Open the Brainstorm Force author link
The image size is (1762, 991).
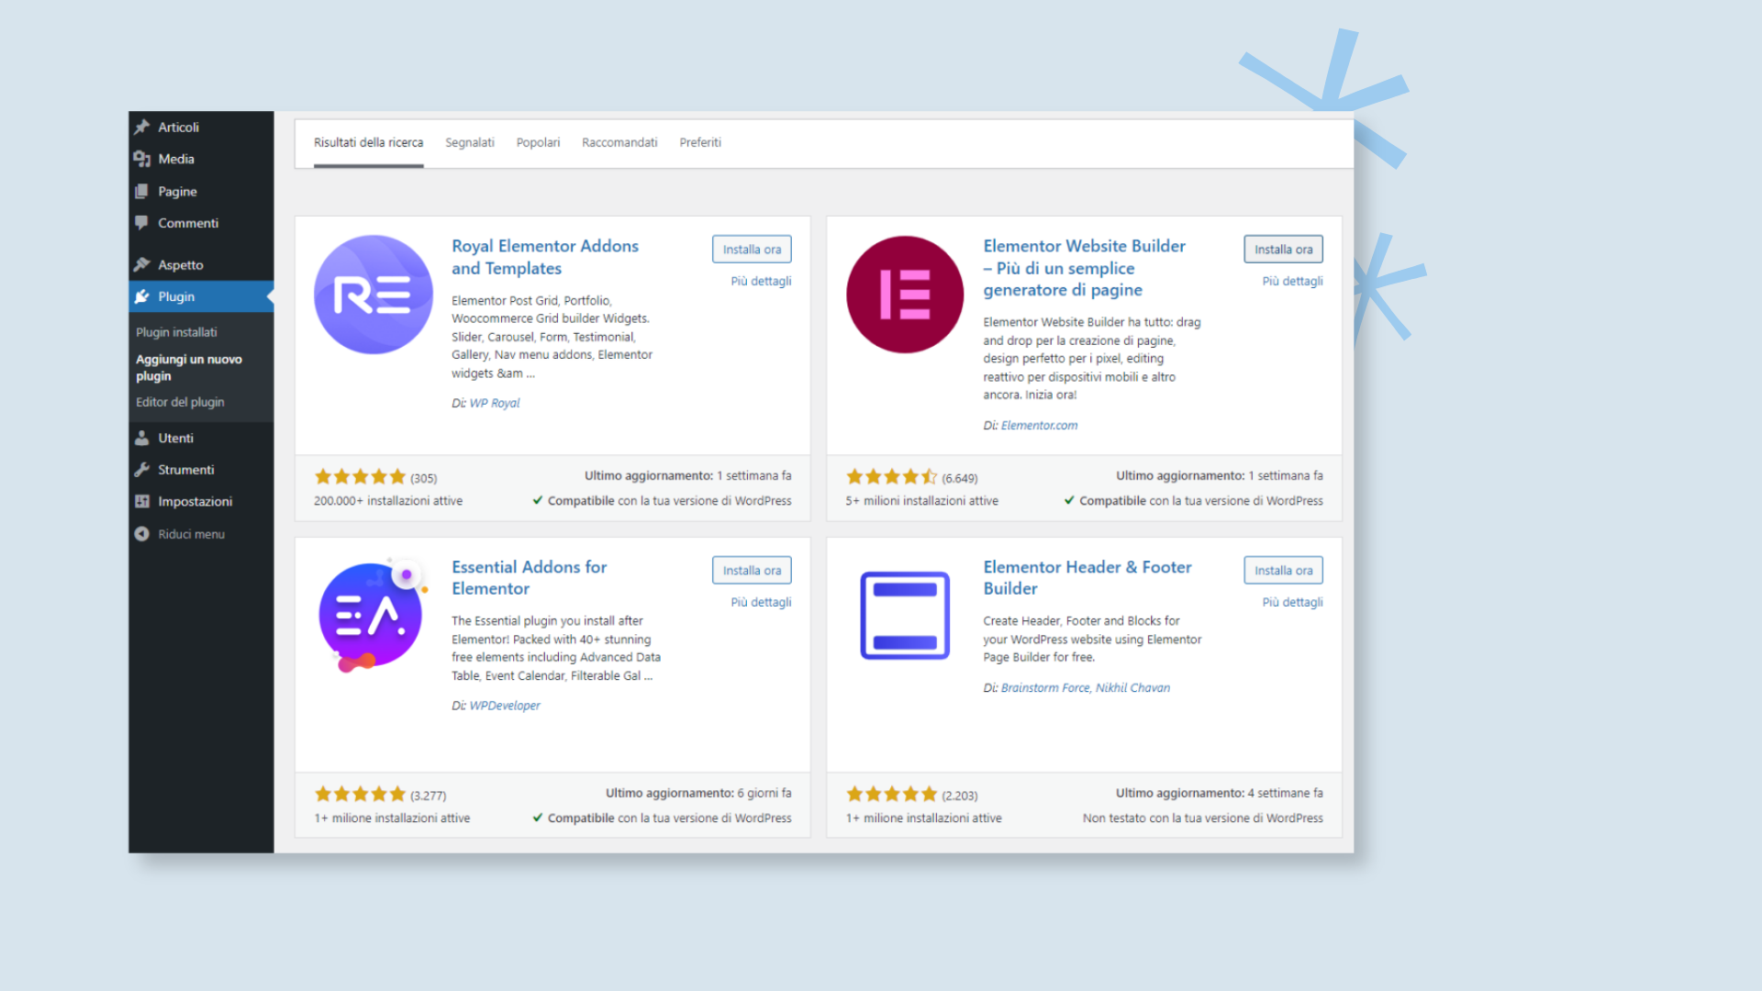pyautogui.click(x=1045, y=688)
